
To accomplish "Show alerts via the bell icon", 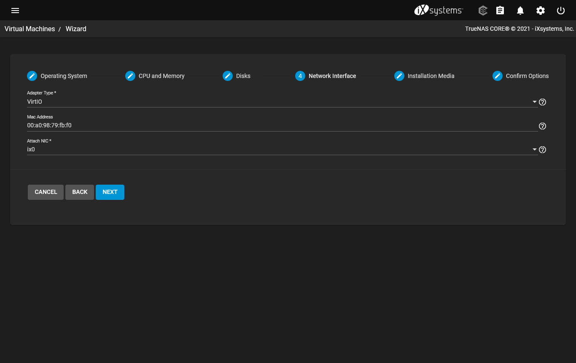I will pyautogui.click(x=520, y=11).
